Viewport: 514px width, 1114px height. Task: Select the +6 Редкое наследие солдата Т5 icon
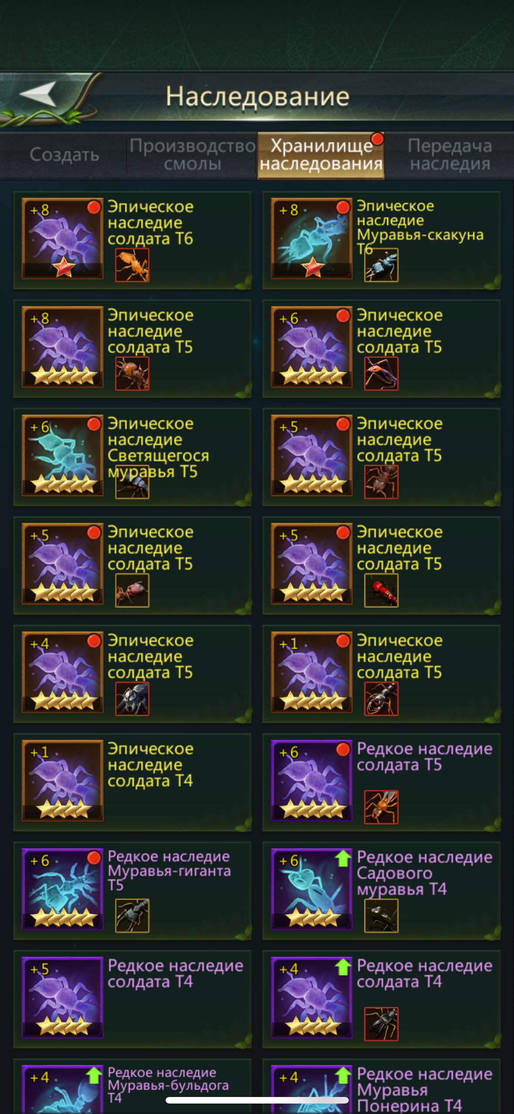pos(311,781)
